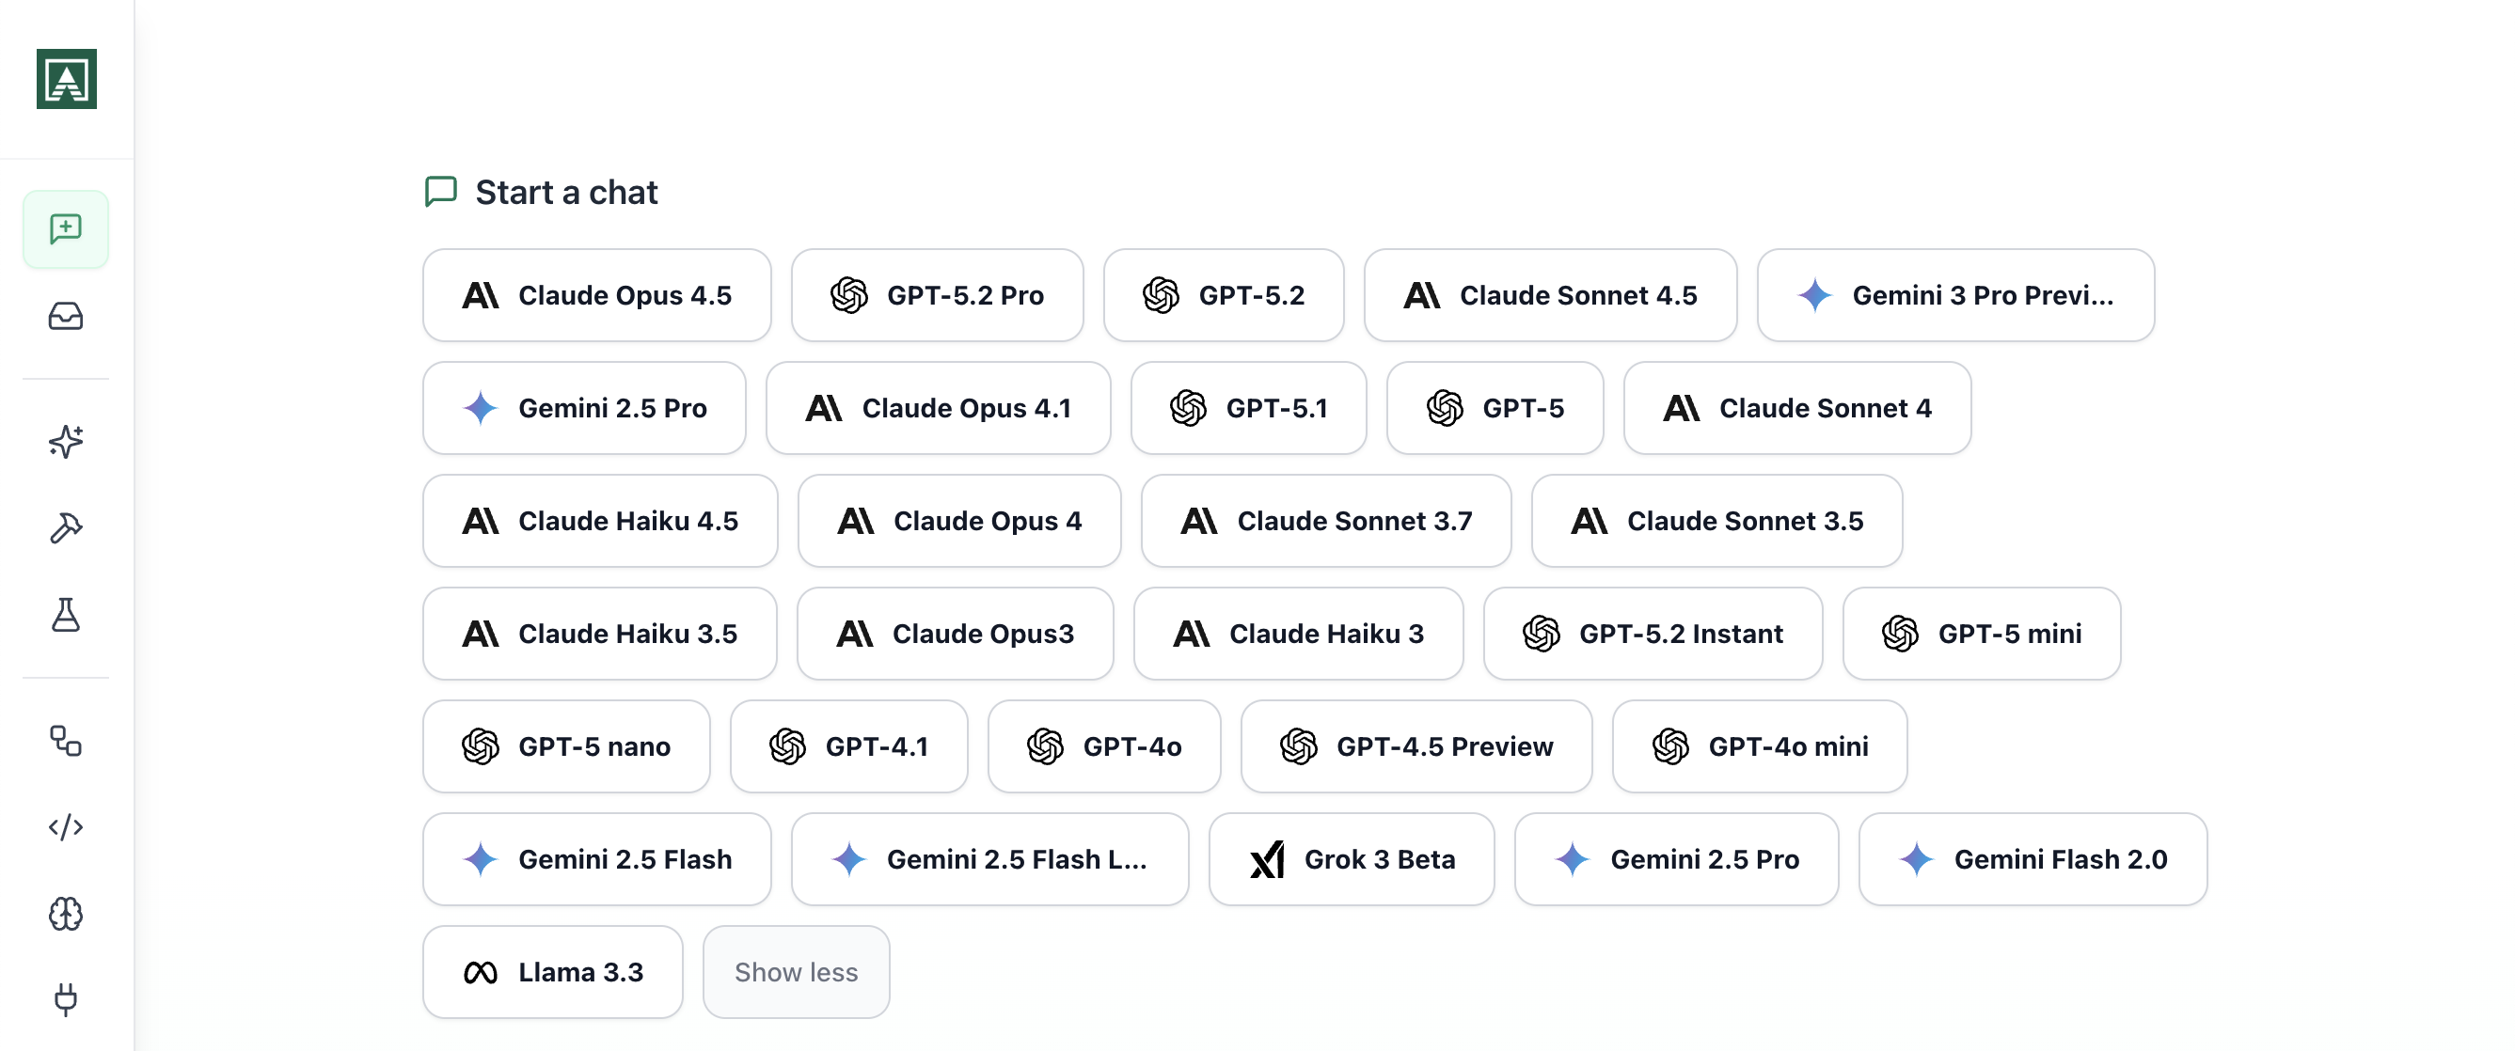Select GPT-4.5 Preview model

[1416, 746]
